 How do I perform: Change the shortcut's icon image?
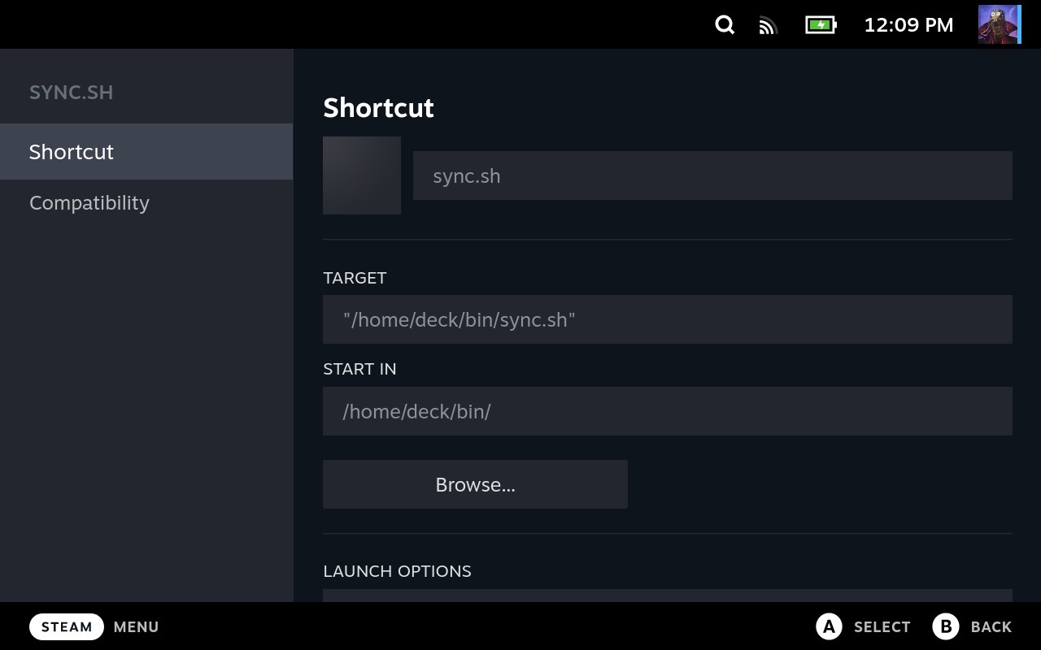pyautogui.click(x=362, y=175)
